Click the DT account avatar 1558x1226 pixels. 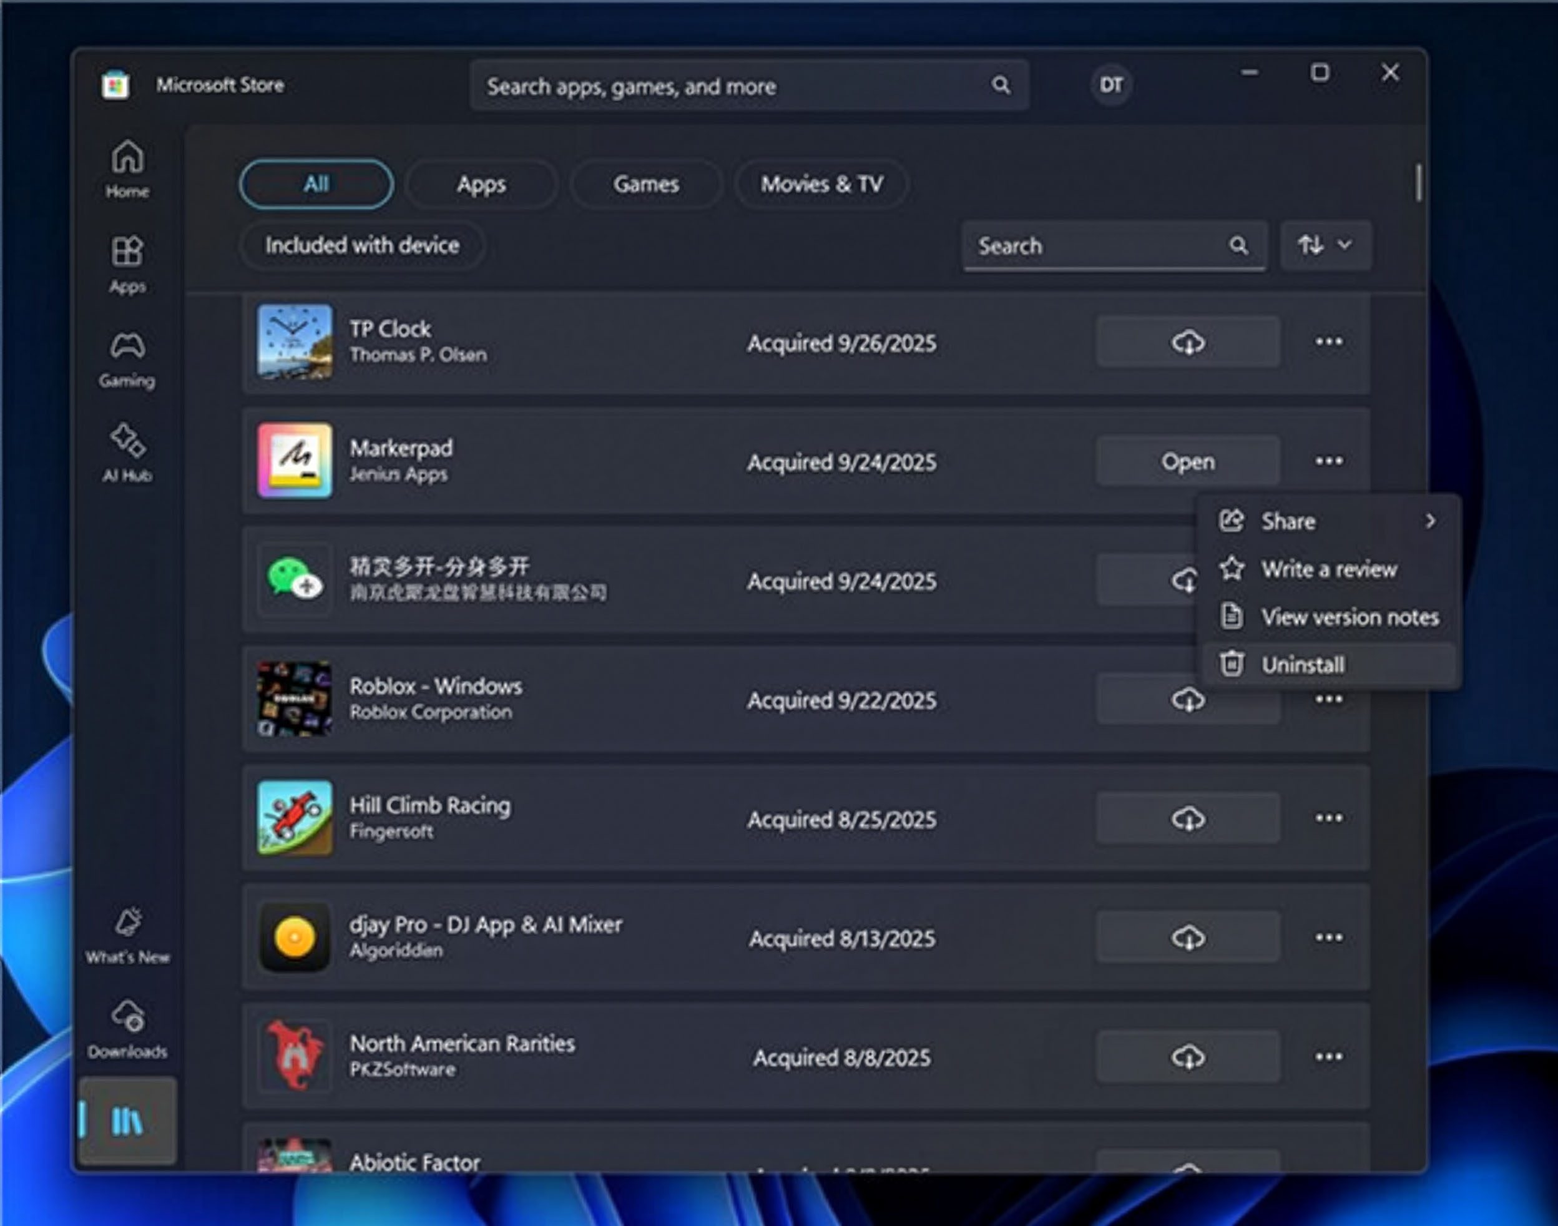point(1110,85)
